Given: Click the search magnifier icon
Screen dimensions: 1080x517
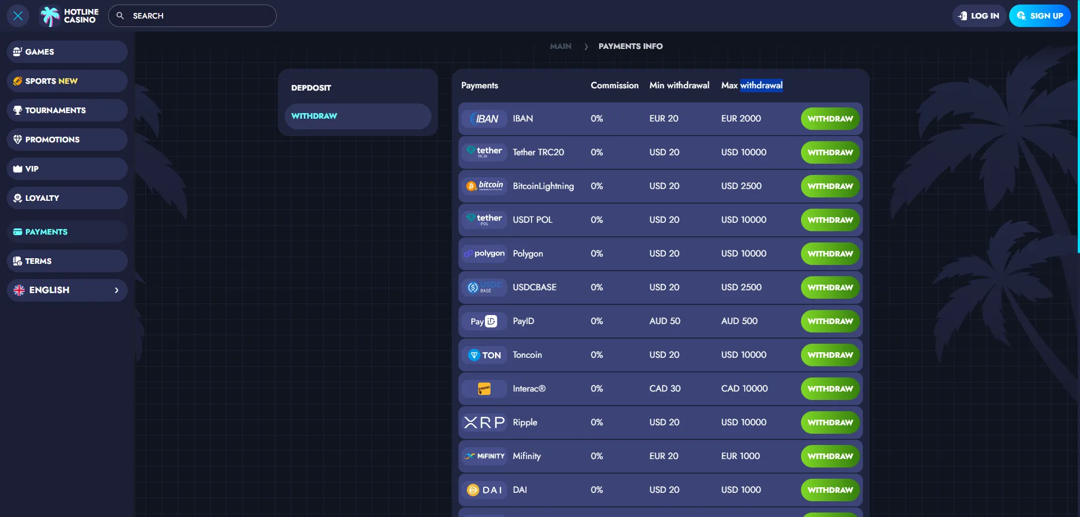Looking at the screenshot, I should [120, 16].
